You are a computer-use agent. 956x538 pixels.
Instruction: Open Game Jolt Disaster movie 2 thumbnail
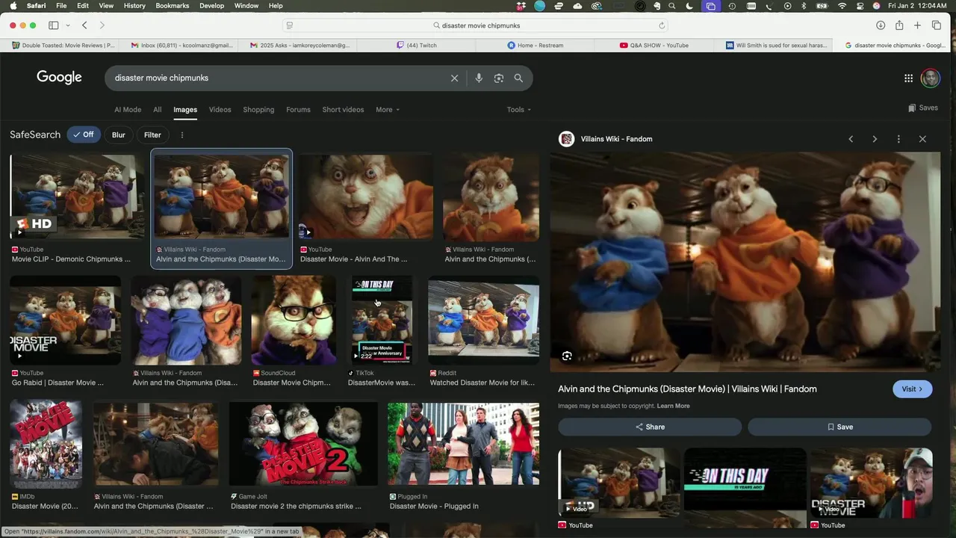click(303, 445)
